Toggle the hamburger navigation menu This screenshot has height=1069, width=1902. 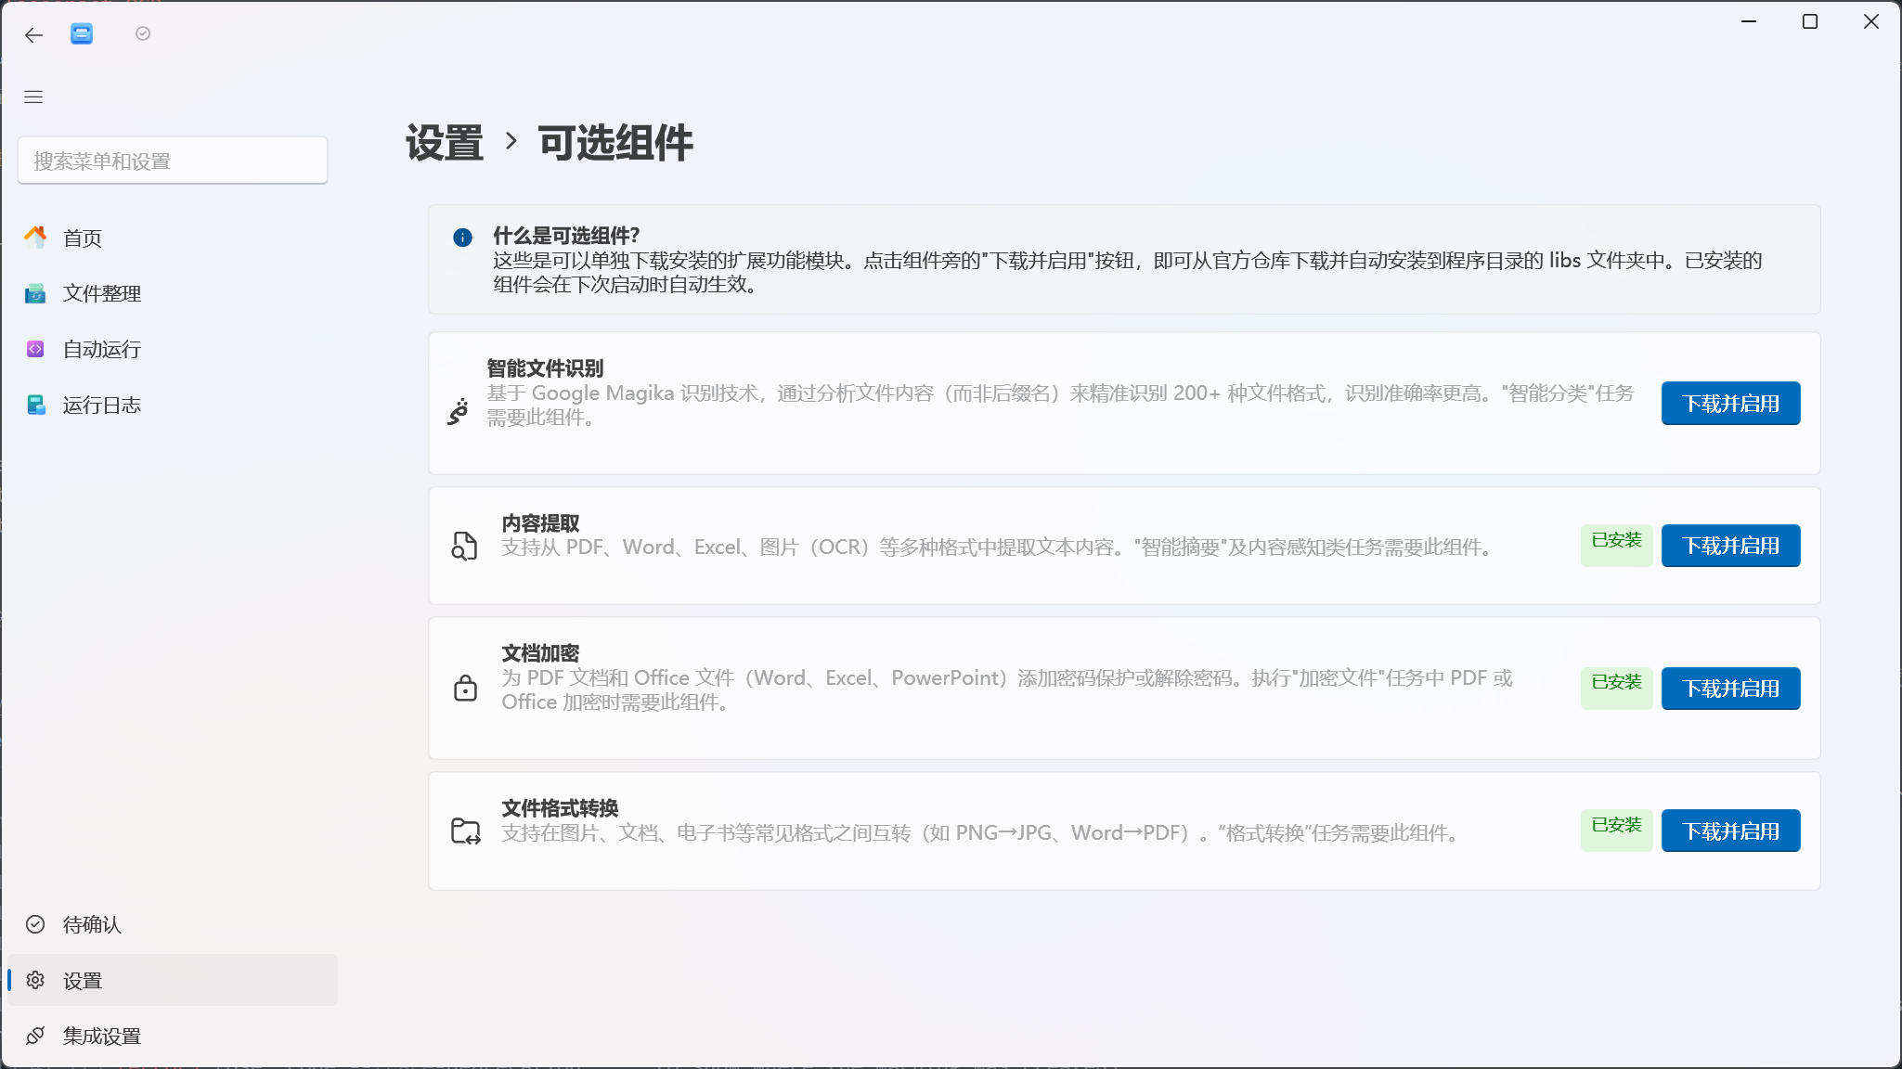click(x=33, y=97)
